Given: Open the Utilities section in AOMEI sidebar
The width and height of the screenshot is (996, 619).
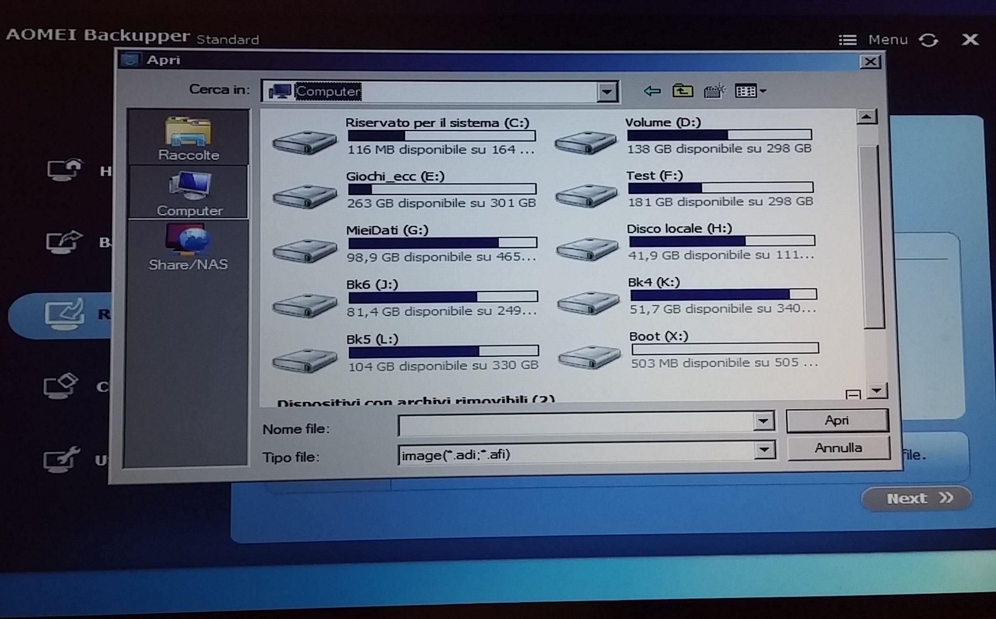Looking at the screenshot, I should click(x=75, y=460).
